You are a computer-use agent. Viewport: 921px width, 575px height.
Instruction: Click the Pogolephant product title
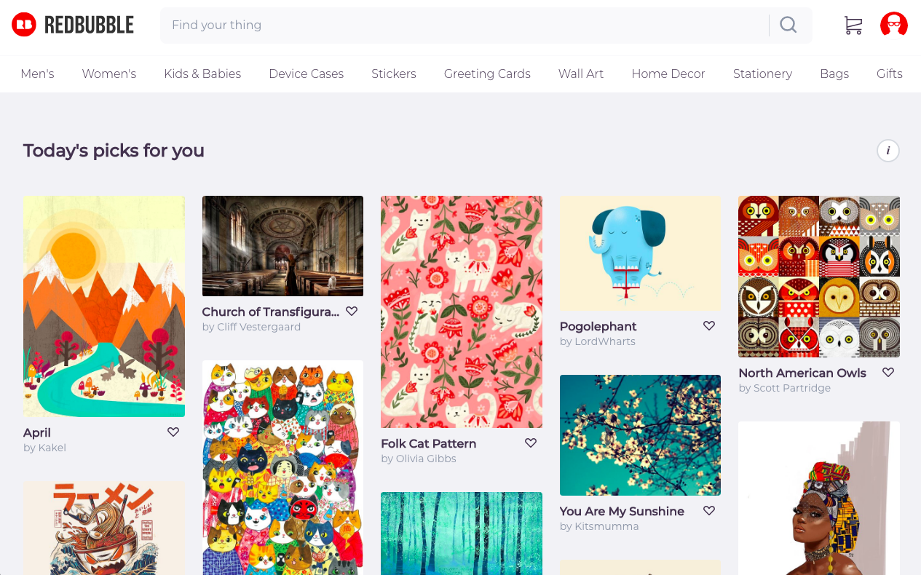[598, 326]
